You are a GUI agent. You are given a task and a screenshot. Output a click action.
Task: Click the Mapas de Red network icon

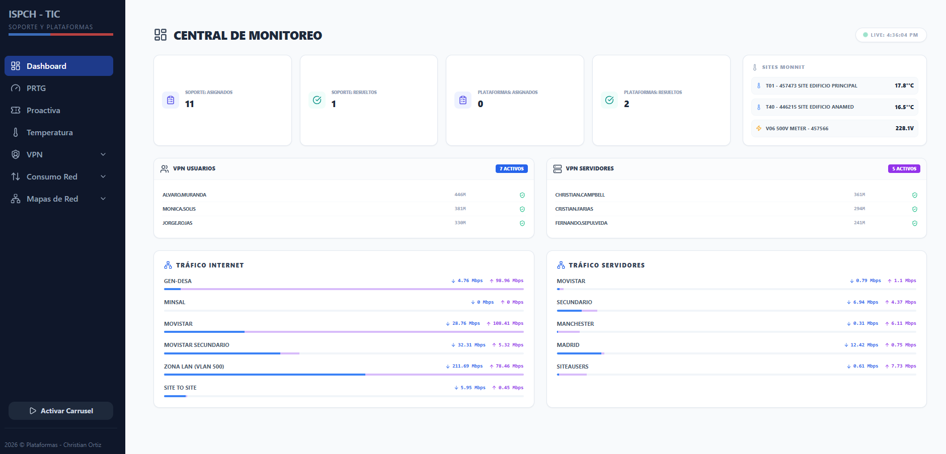coord(16,199)
